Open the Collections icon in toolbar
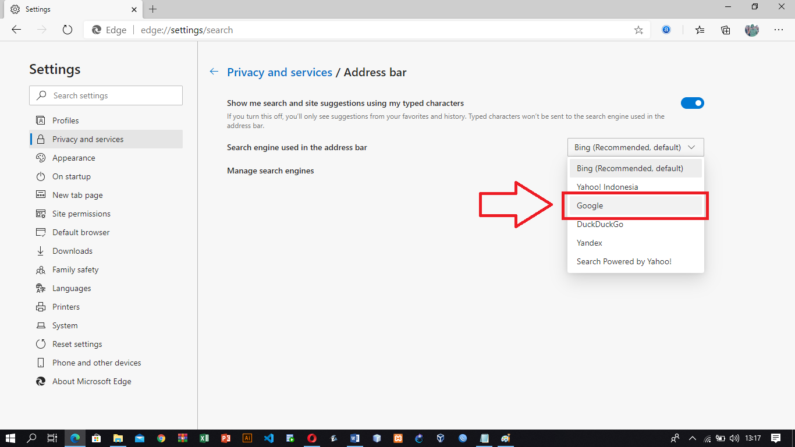Image resolution: width=795 pixels, height=447 pixels. 726,30
